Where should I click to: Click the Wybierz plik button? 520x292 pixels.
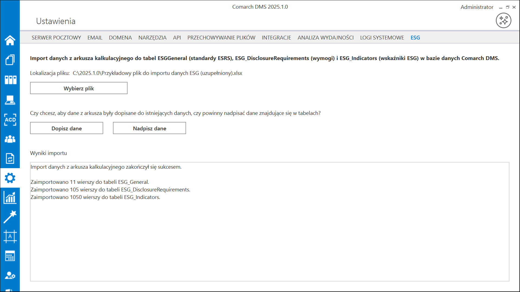pos(79,88)
